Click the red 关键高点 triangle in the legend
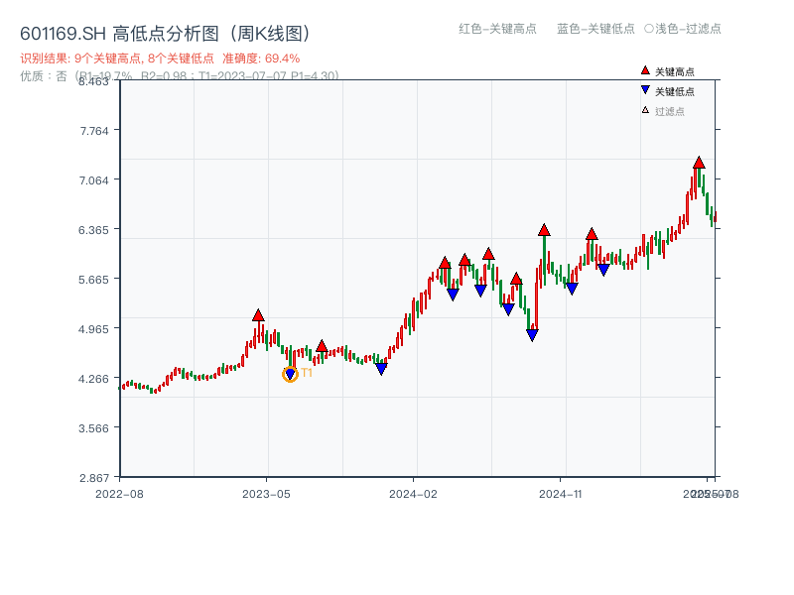794x595 pixels. (x=645, y=70)
